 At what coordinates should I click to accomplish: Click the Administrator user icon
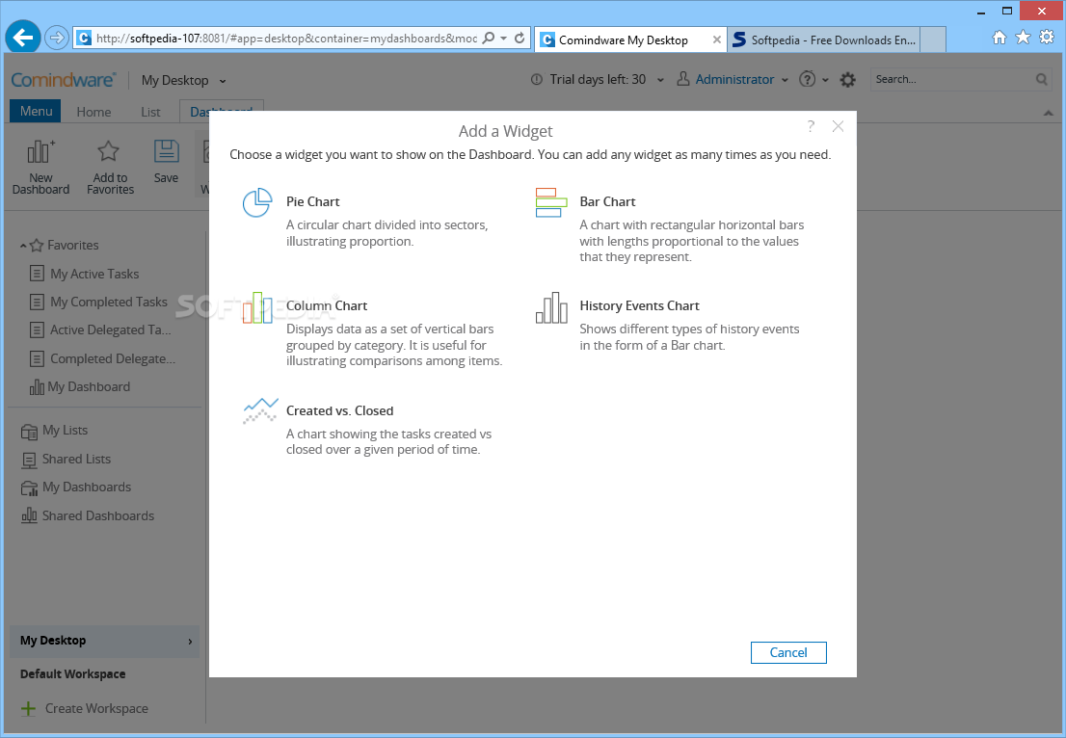tap(682, 80)
